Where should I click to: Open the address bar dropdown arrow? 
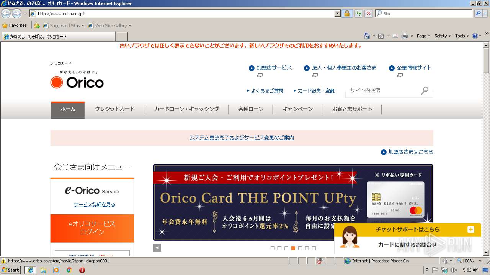pos(337,13)
